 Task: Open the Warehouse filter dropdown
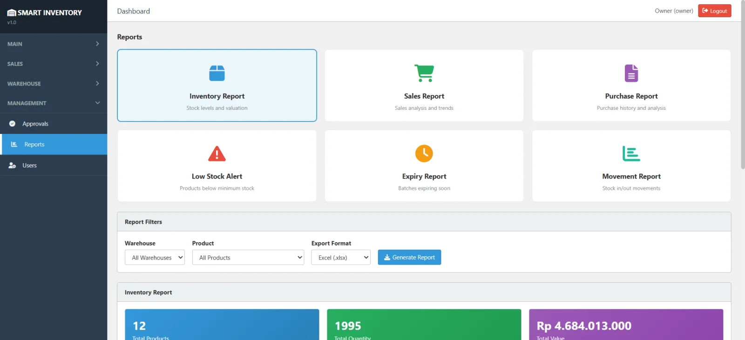(155, 258)
